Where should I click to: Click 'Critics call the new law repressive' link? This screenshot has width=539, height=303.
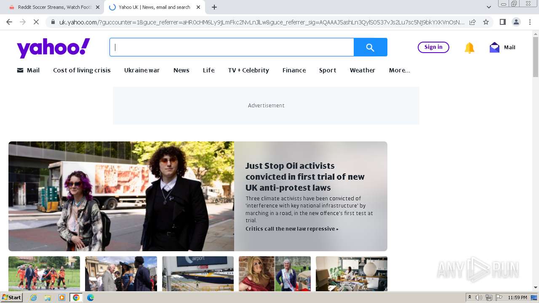(x=292, y=229)
